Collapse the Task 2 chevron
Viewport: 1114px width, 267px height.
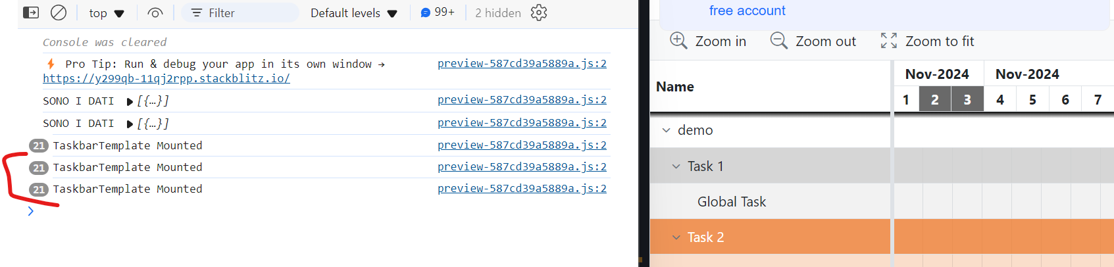[676, 237]
